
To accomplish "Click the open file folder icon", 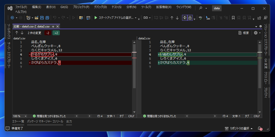I will (x=37, y=18).
